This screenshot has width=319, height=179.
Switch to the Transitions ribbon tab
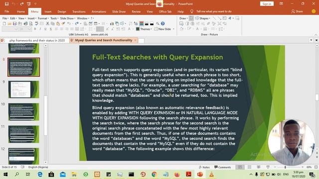[x=79, y=11]
